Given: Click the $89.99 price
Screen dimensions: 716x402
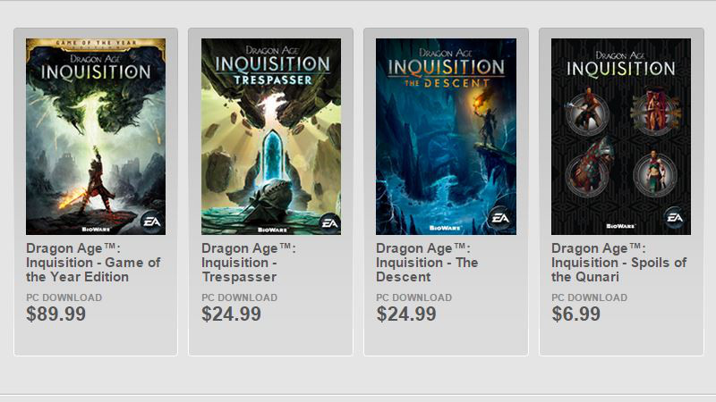Looking at the screenshot, I should pos(56,314).
